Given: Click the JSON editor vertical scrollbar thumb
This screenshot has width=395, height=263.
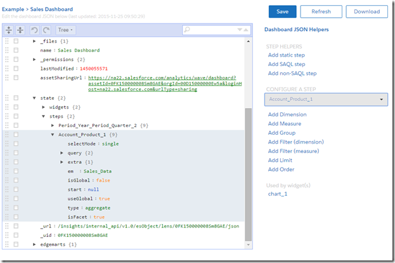Looking at the screenshot, I should point(249,175).
